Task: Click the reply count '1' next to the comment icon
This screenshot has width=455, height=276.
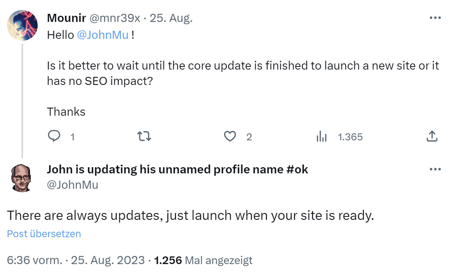Action: [x=72, y=136]
